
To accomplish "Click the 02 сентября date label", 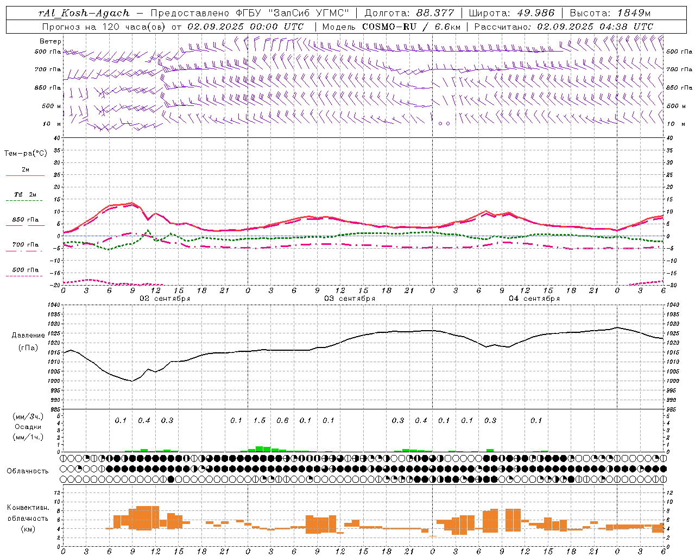I will pyautogui.click(x=165, y=299).
